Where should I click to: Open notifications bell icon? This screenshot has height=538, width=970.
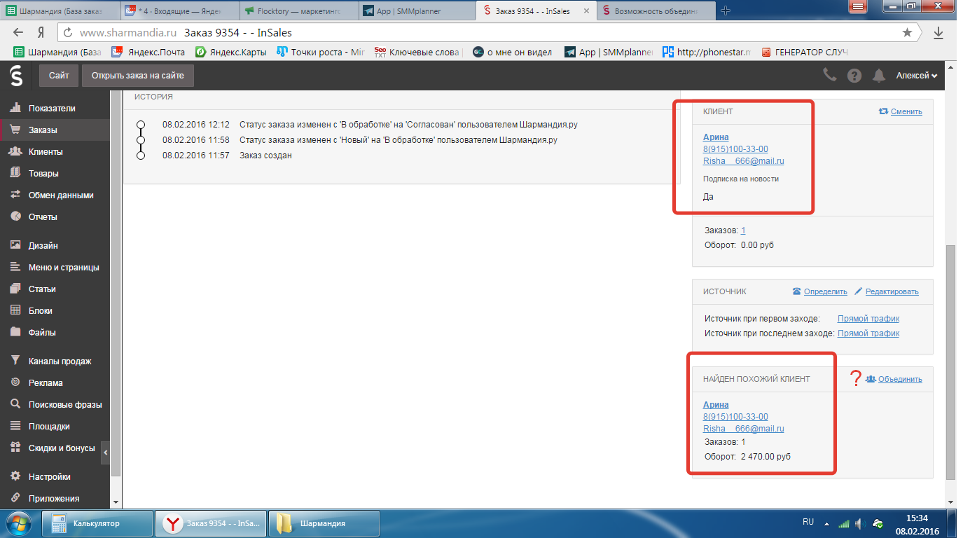pyautogui.click(x=879, y=76)
